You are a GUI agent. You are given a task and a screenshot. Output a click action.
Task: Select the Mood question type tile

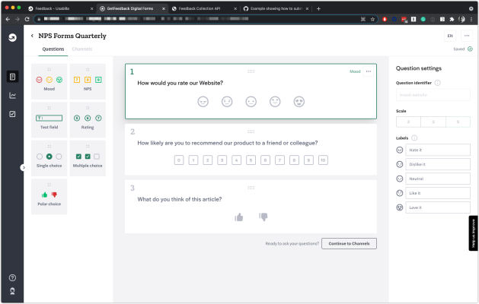[49, 81]
